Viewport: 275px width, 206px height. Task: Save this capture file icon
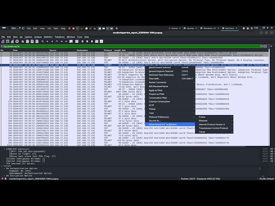point(27,42)
